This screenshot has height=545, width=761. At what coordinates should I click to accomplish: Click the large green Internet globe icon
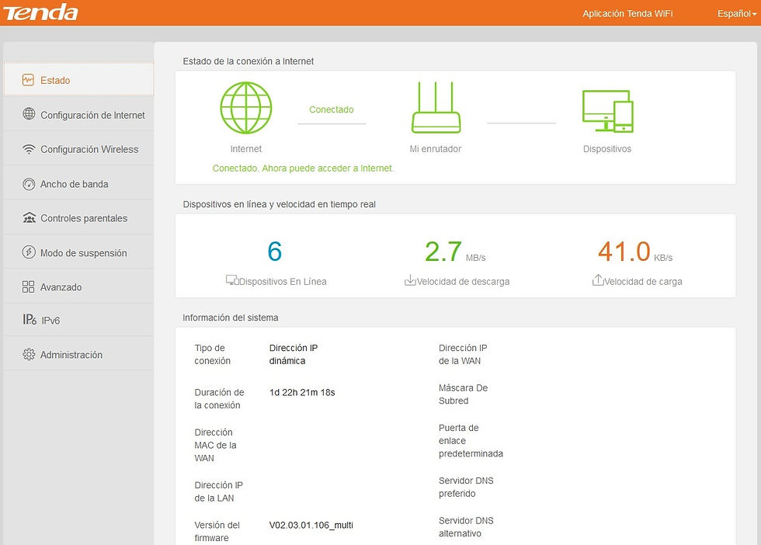[246, 108]
